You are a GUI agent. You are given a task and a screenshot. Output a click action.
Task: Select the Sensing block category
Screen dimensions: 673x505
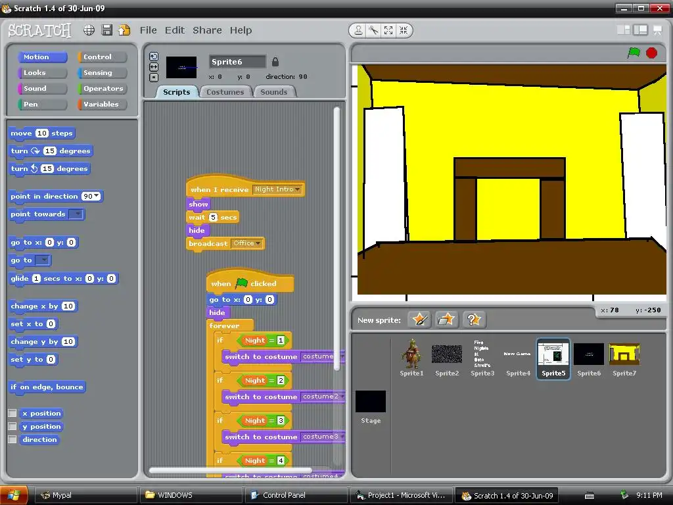(x=102, y=72)
